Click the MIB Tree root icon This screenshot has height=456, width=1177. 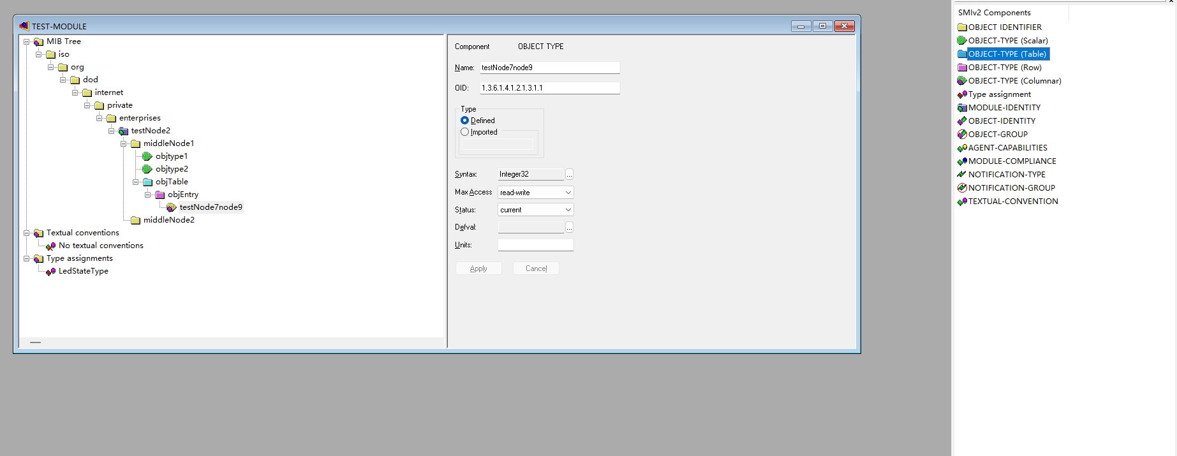[x=38, y=41]
